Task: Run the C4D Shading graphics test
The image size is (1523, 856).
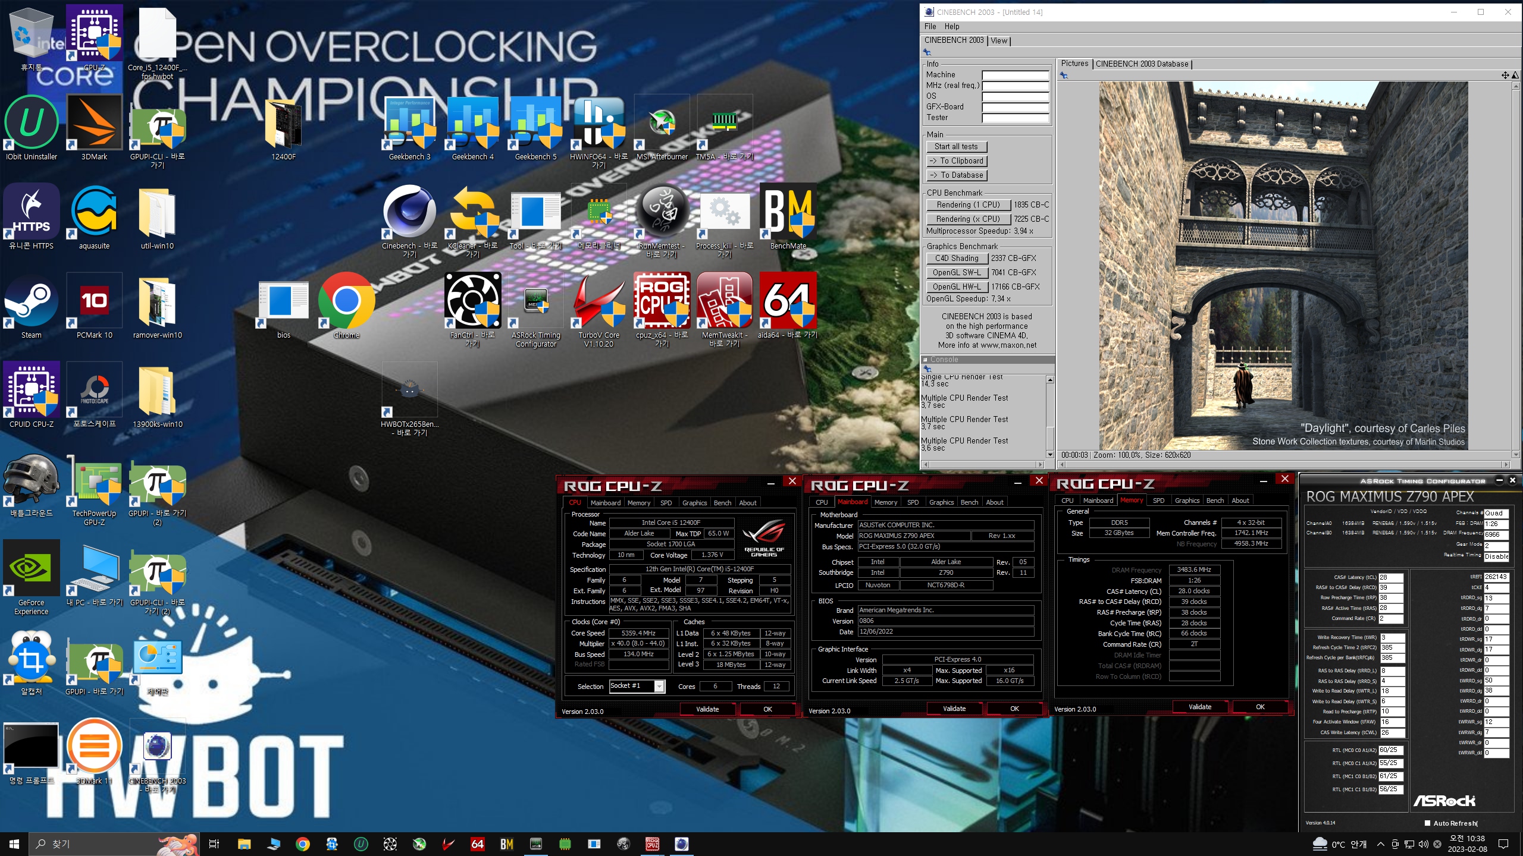Action: coord(957,258)
